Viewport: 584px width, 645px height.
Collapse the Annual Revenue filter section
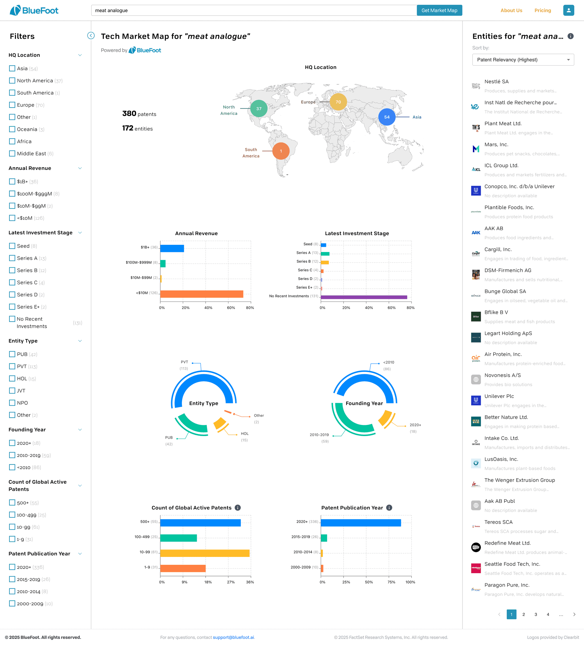[80, 168]
